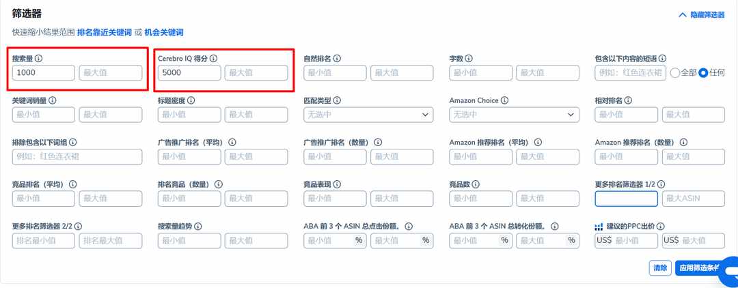Viewport: 738px width, 288px height.
Task: Select the 全部 radio option
Action: (x=674, y=73)
